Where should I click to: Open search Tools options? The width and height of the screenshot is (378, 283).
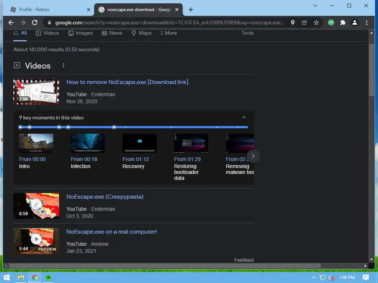coord(247,33)
